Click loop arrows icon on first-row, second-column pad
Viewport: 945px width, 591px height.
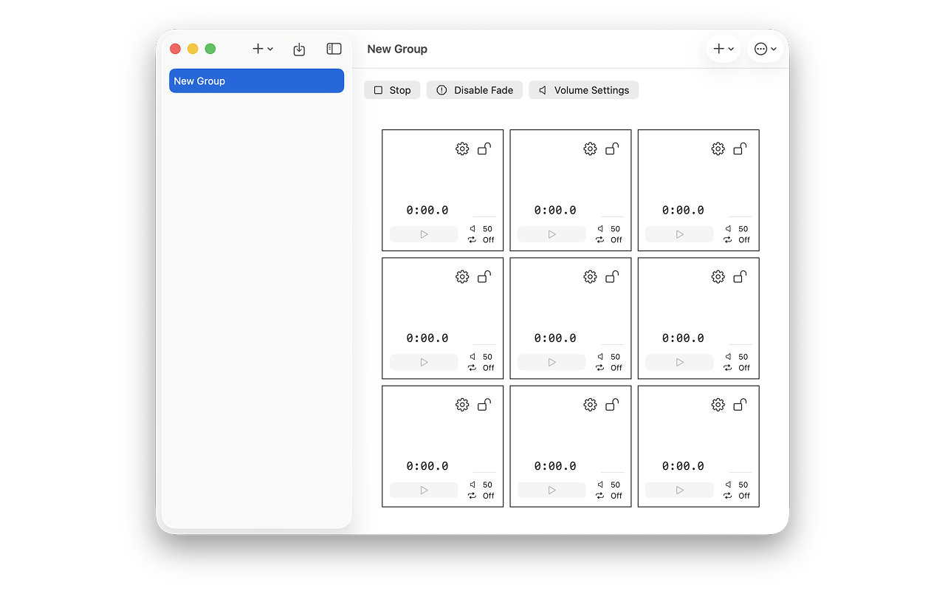tap(599, 239)
